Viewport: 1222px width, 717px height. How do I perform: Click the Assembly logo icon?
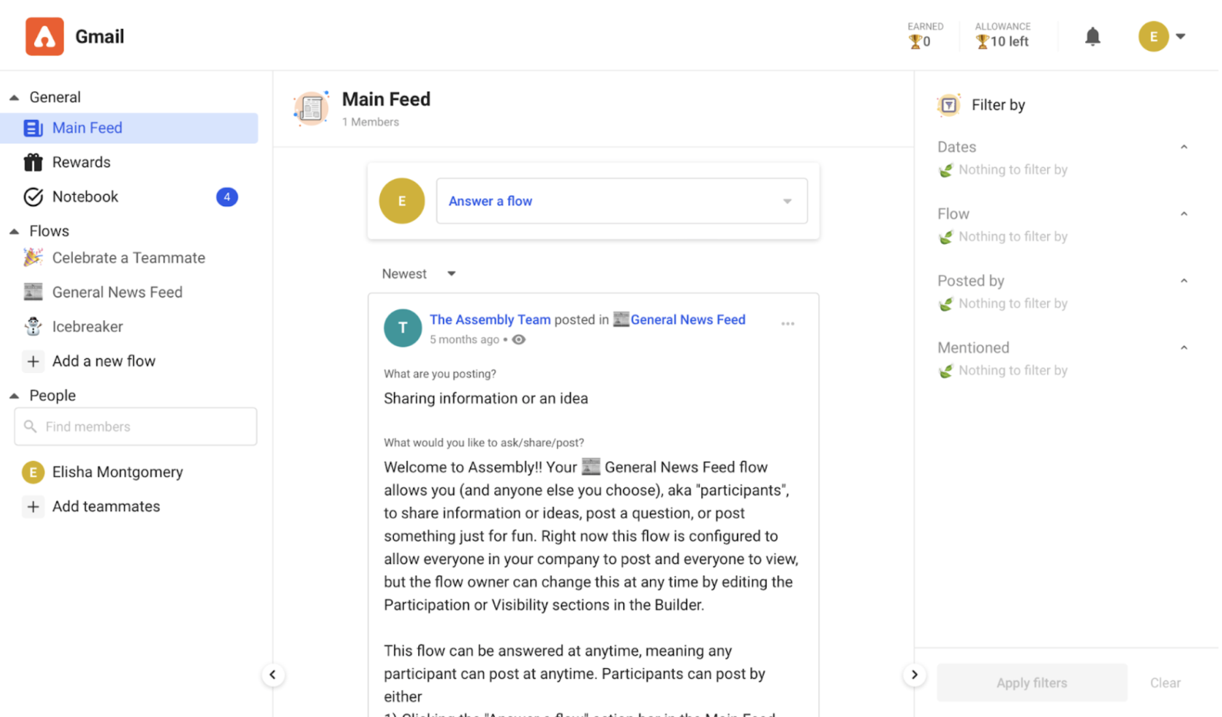click(x=44, y=37)
